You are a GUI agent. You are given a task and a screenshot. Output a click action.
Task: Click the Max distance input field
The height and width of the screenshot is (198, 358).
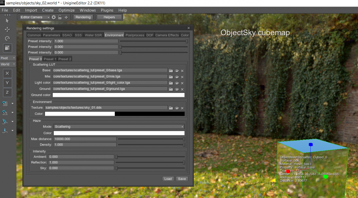(85, 139)
